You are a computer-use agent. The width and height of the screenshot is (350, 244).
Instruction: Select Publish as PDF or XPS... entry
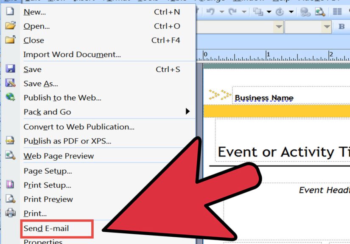click(67, 141)
